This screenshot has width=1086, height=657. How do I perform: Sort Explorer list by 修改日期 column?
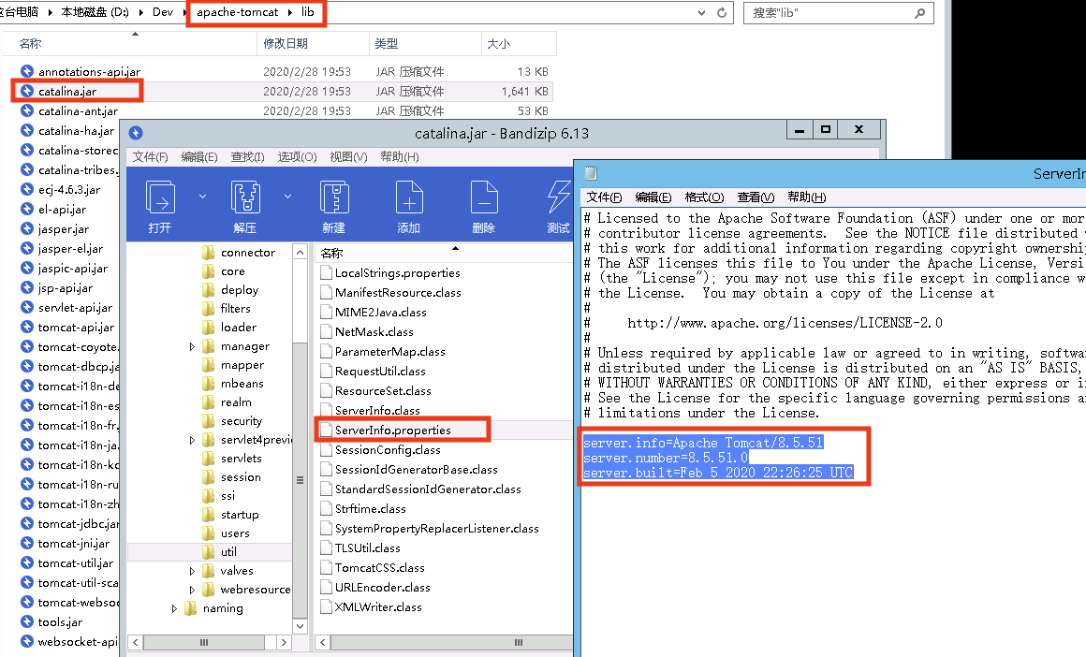[313, 44]
